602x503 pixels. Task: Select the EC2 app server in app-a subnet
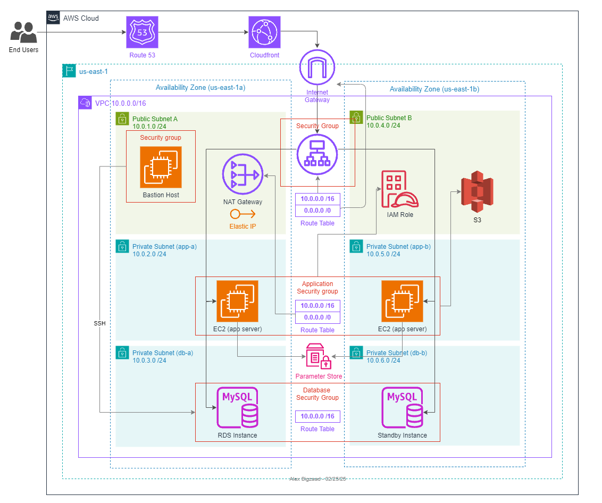(x=237, y=301)
